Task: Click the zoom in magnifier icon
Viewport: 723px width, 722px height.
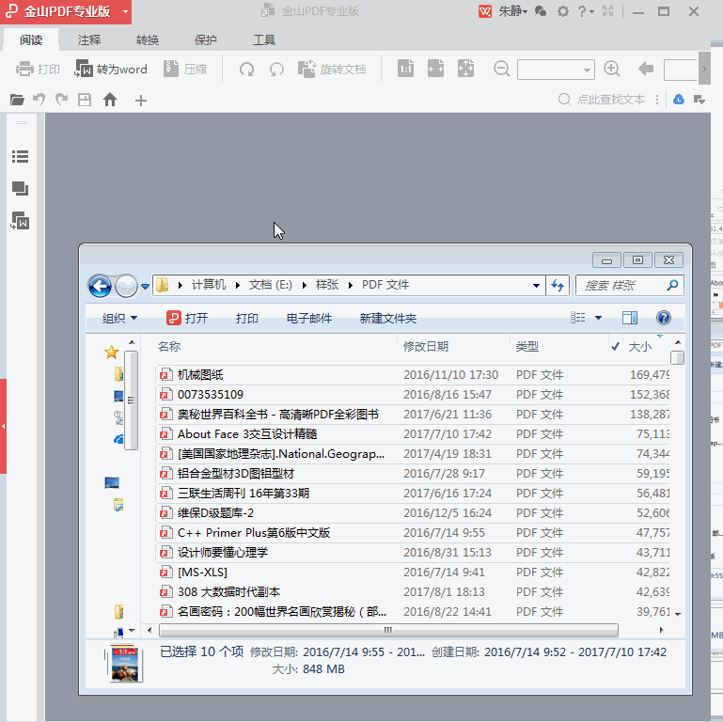Action: tap(611, 69)
